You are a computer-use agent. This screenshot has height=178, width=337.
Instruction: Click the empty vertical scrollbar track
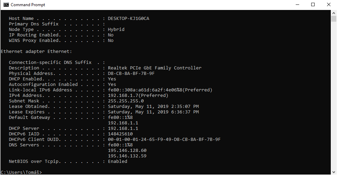click(x=334, y=96)
